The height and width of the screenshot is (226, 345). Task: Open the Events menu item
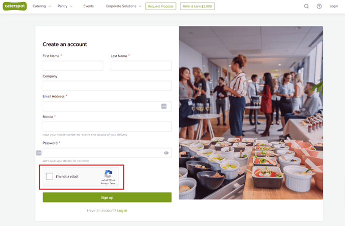pyautogui.click(x=88, y=6)
